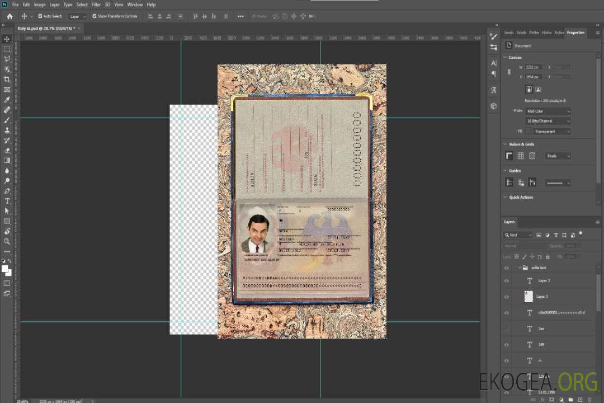Viewport: 604px width, 403px height.
Task: Switch to the Swatches panel tab
Action: click(x=508, y=32)
